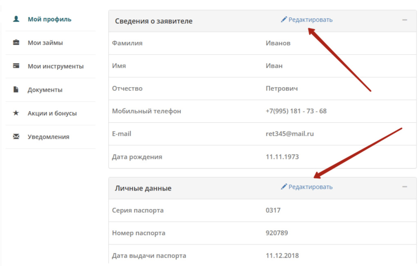Click the briefcase icon for Мои займы
418x266 pixels.
[x=16, y=42]
